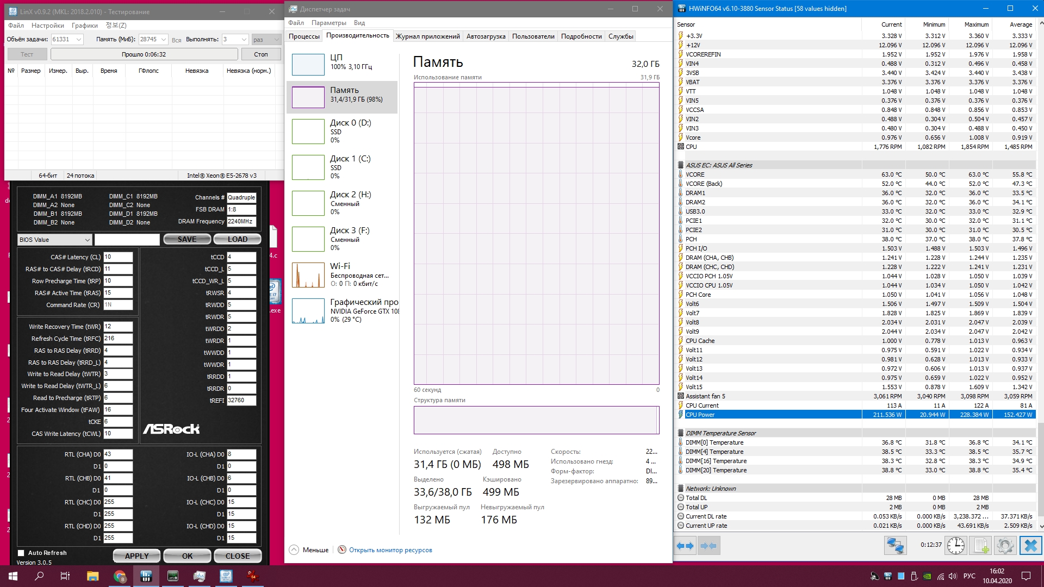Open HWiNFO remote network monitors icon
The width and height of the screenshot is (1044, 587).
tap(895, 546)
